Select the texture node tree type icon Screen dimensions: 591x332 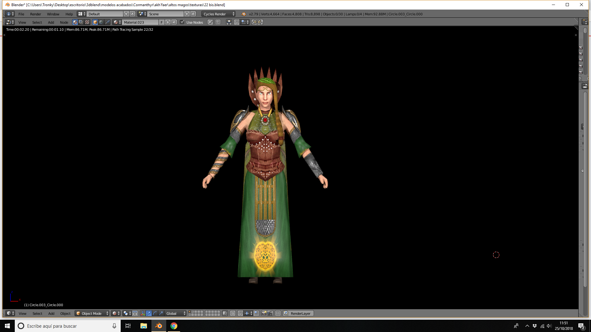point(87,22)
